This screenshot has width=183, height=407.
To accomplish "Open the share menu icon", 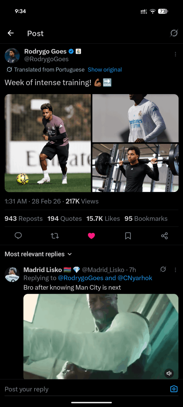I will (x=164, y=236).
